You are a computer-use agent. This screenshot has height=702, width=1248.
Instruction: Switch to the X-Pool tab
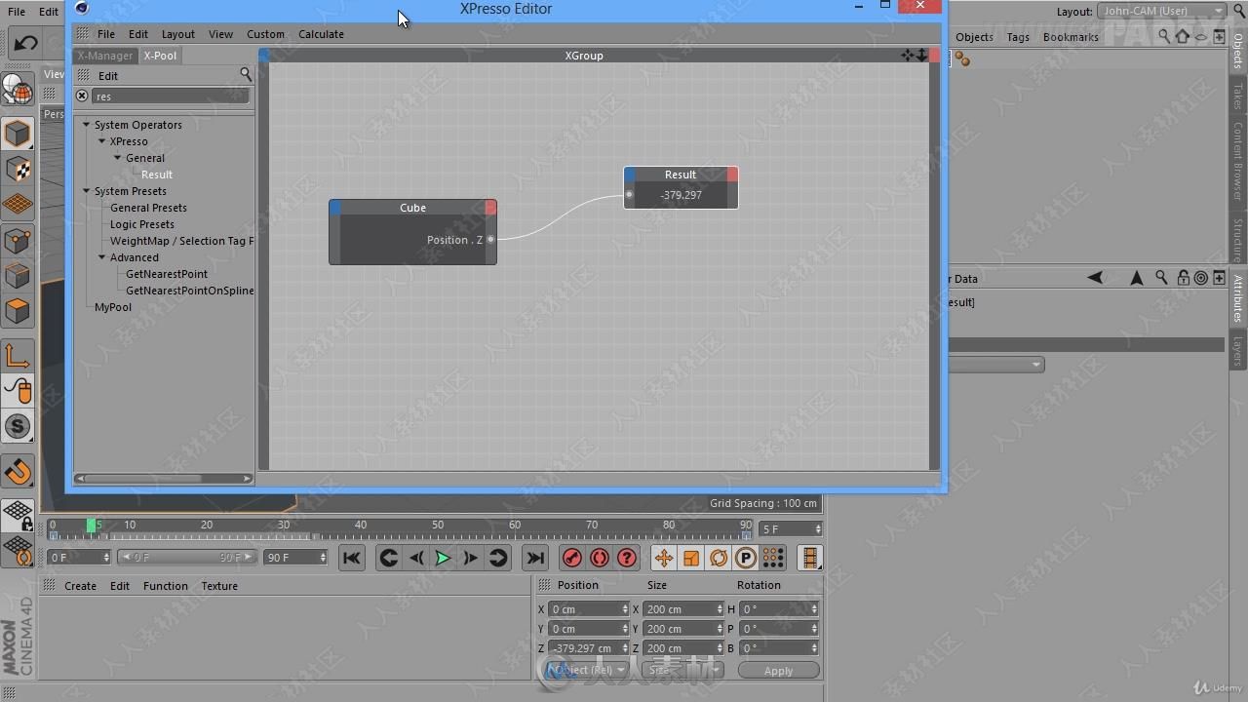pos(160,56)
